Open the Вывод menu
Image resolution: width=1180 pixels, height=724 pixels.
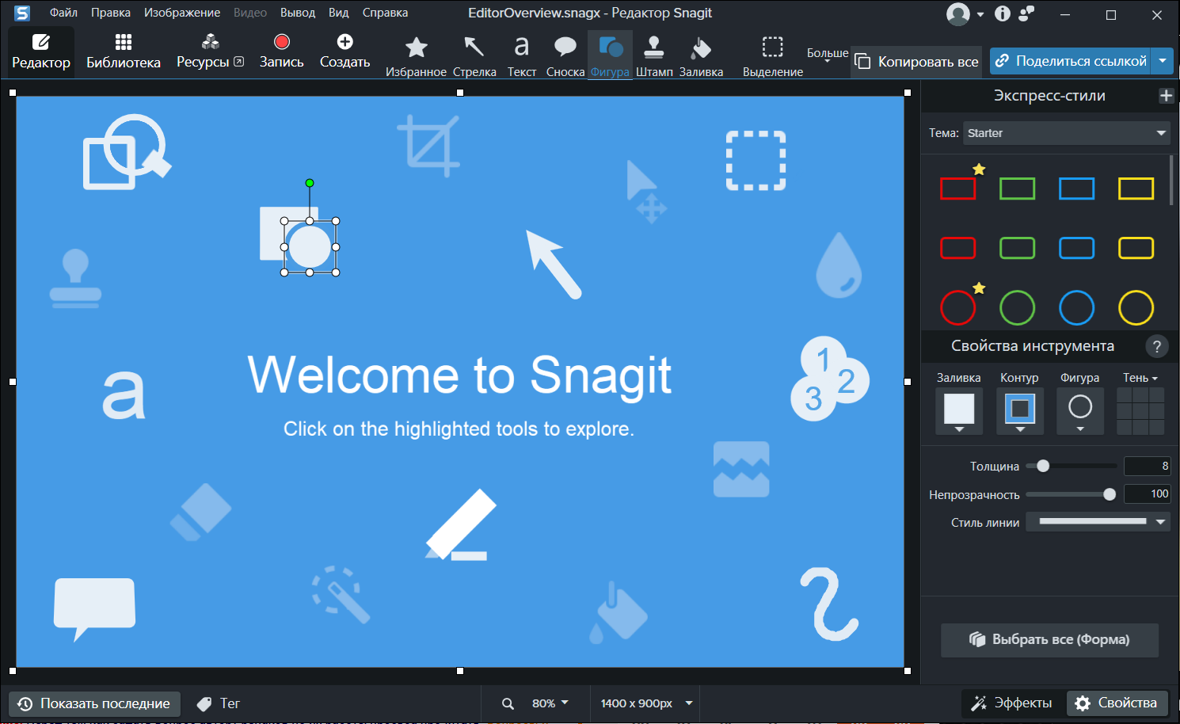(298, 13)
